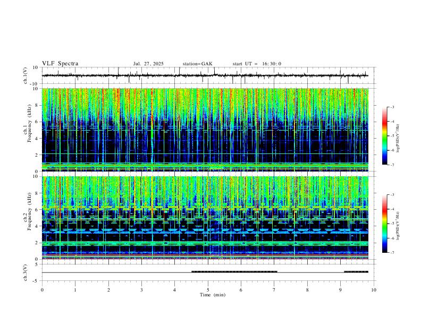Click the "-7" tick on upper colorbar

click(x=392, y=165)
